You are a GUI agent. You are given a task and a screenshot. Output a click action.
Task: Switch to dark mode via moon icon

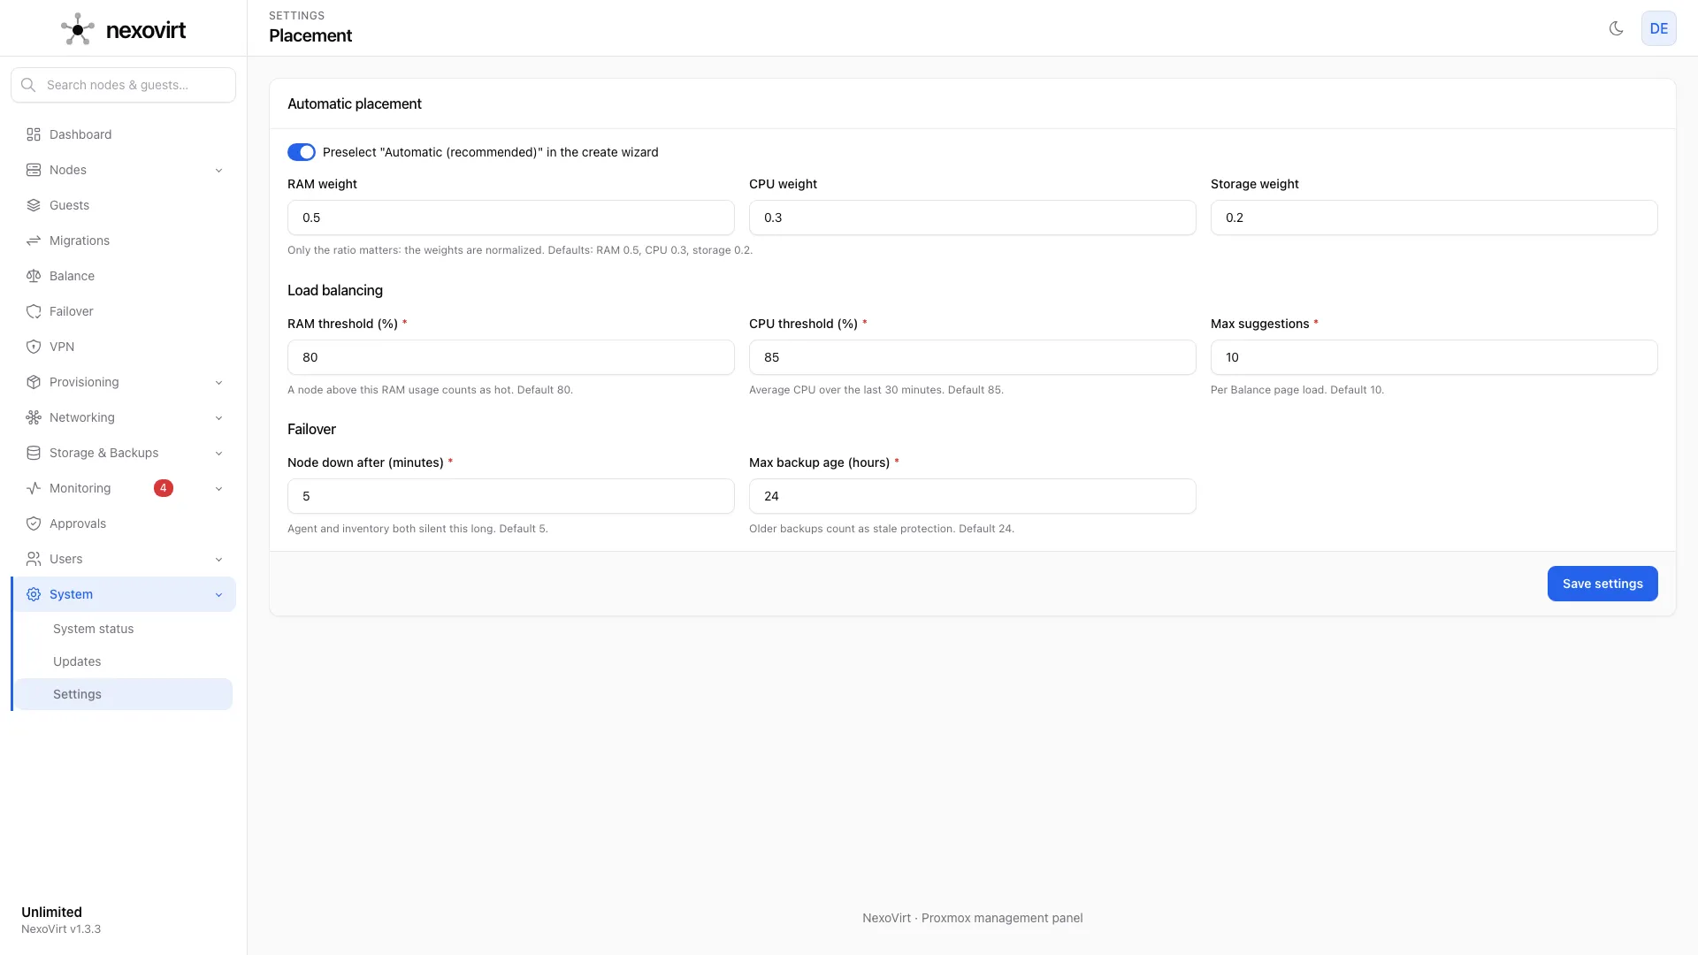pos(1616,28)
